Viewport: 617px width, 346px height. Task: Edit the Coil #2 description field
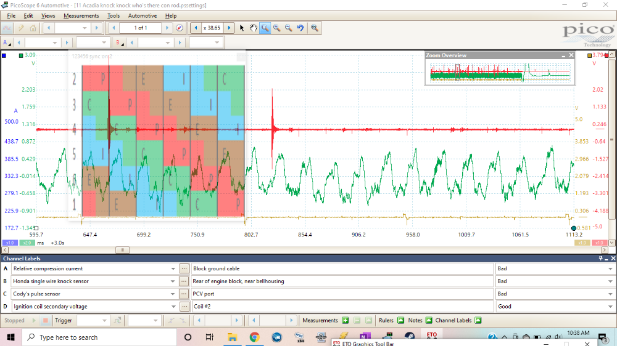[342, 307]
